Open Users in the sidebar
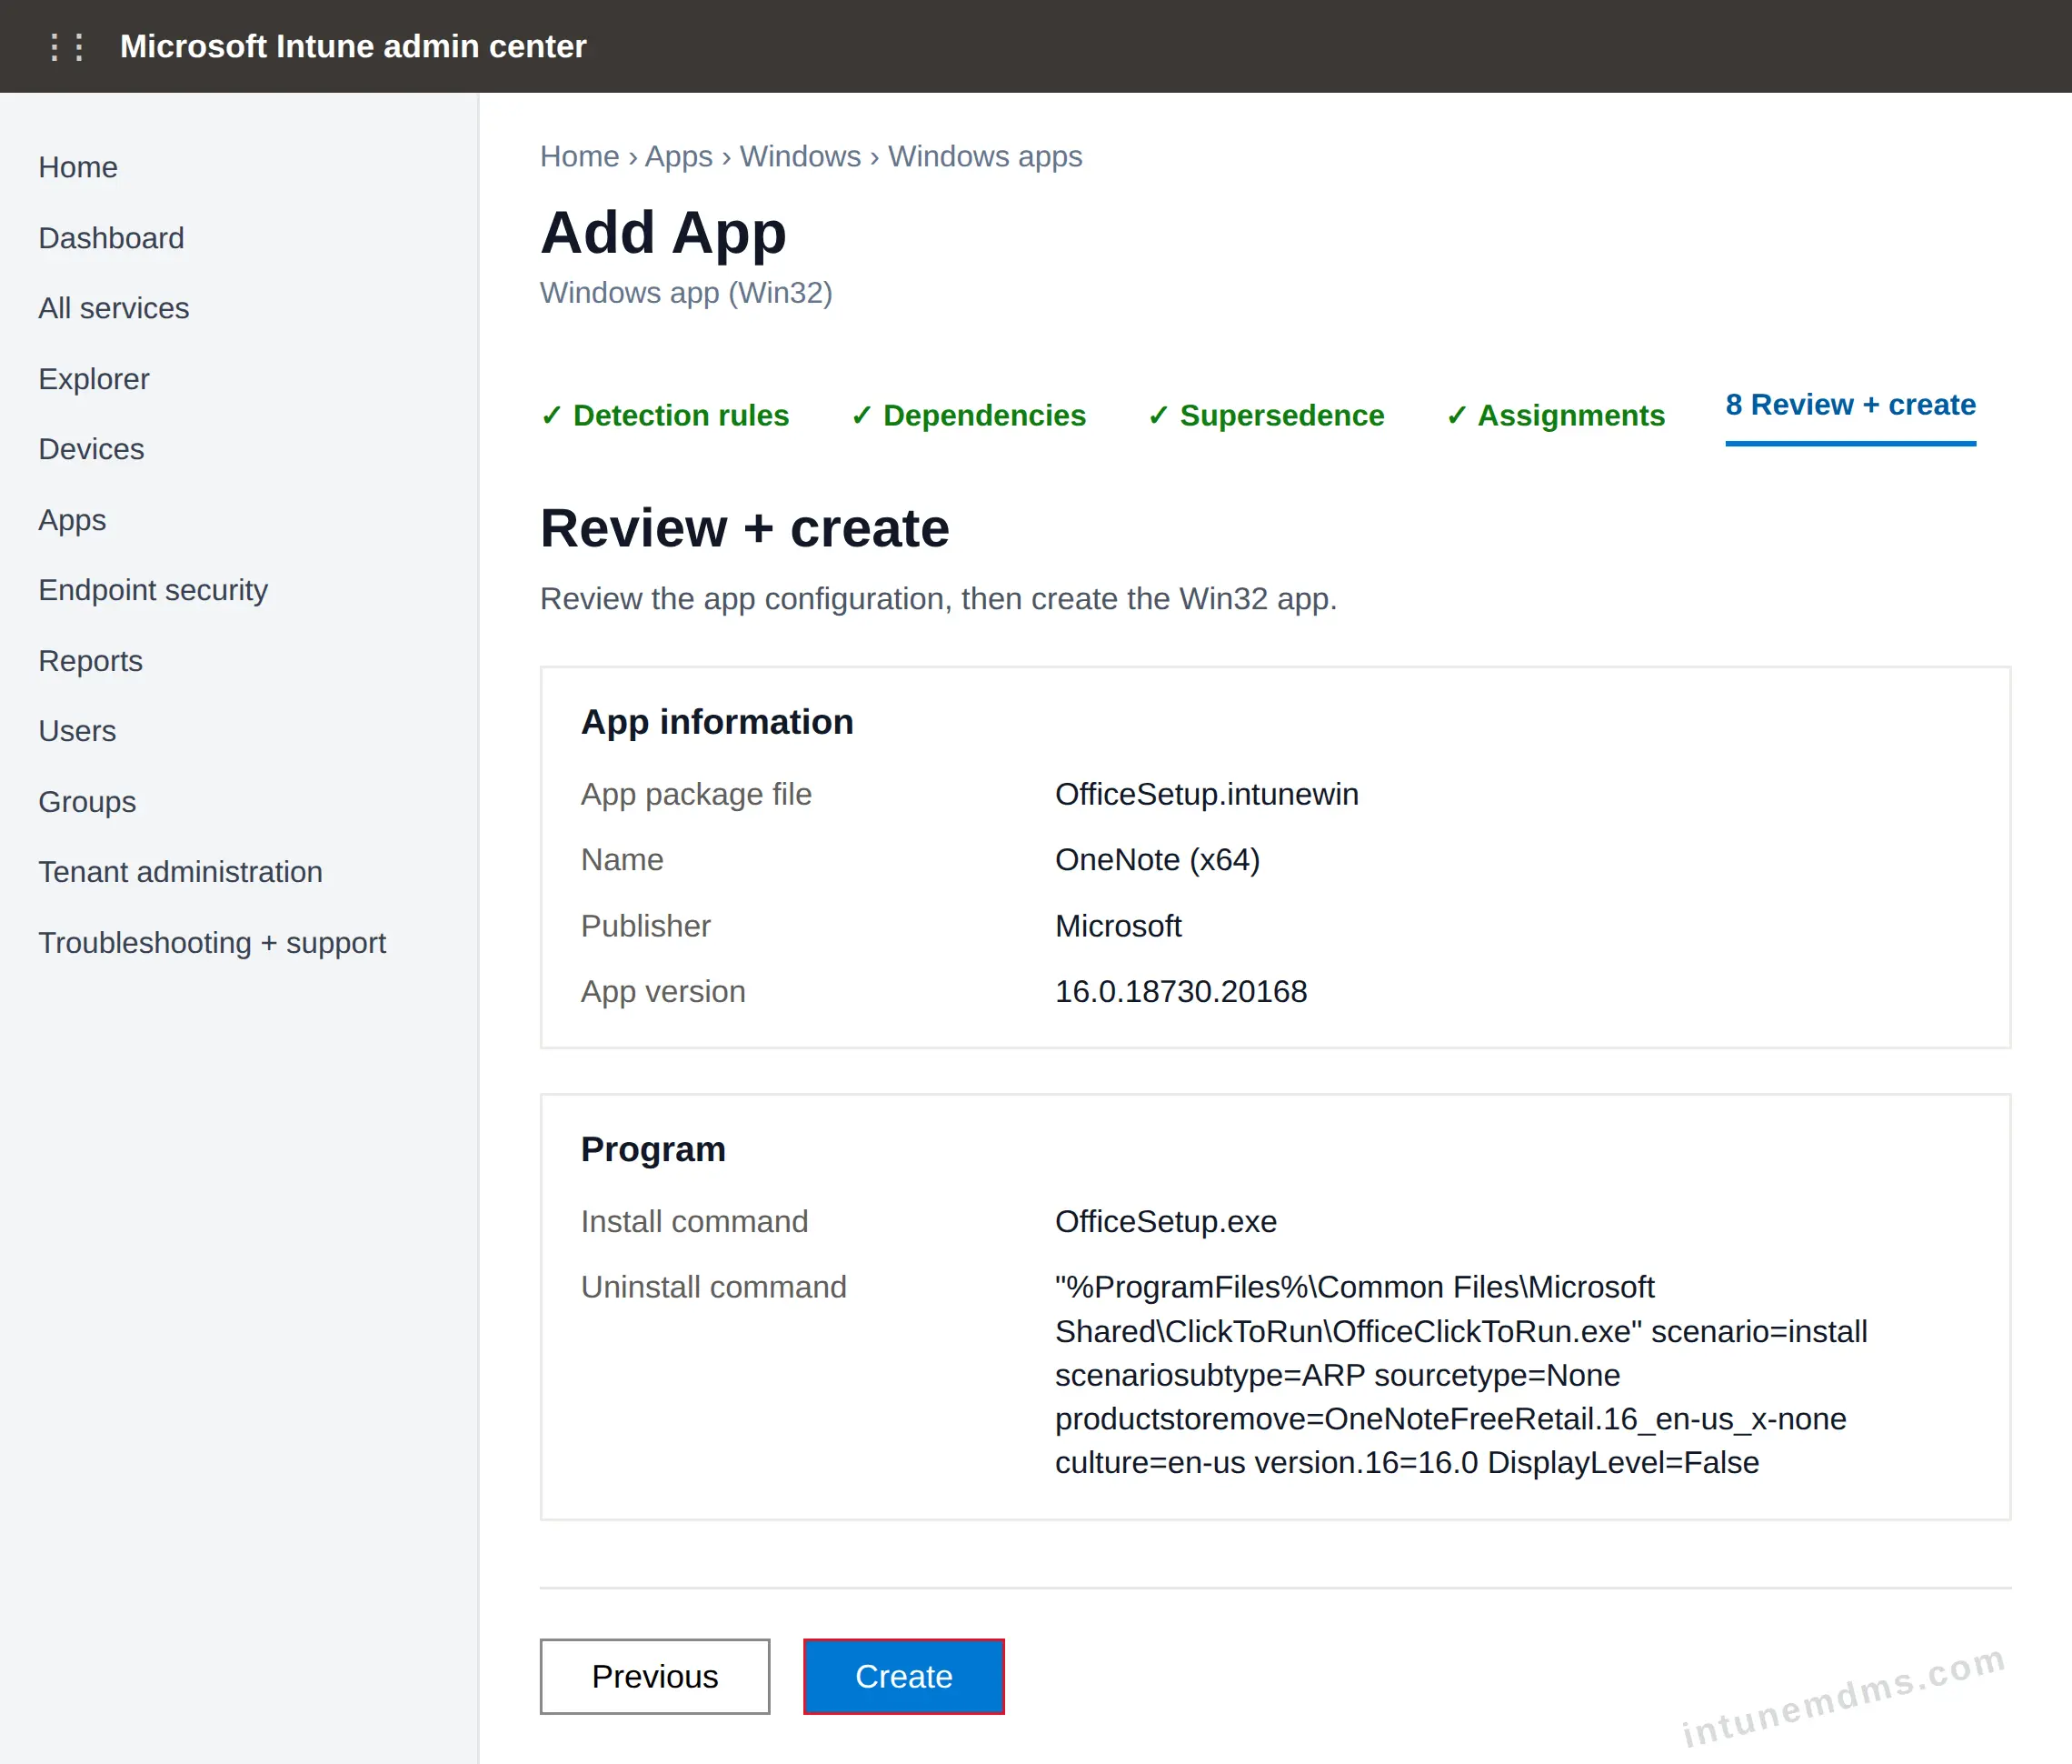This screenshot has width=2072, height=1764. 77,731
